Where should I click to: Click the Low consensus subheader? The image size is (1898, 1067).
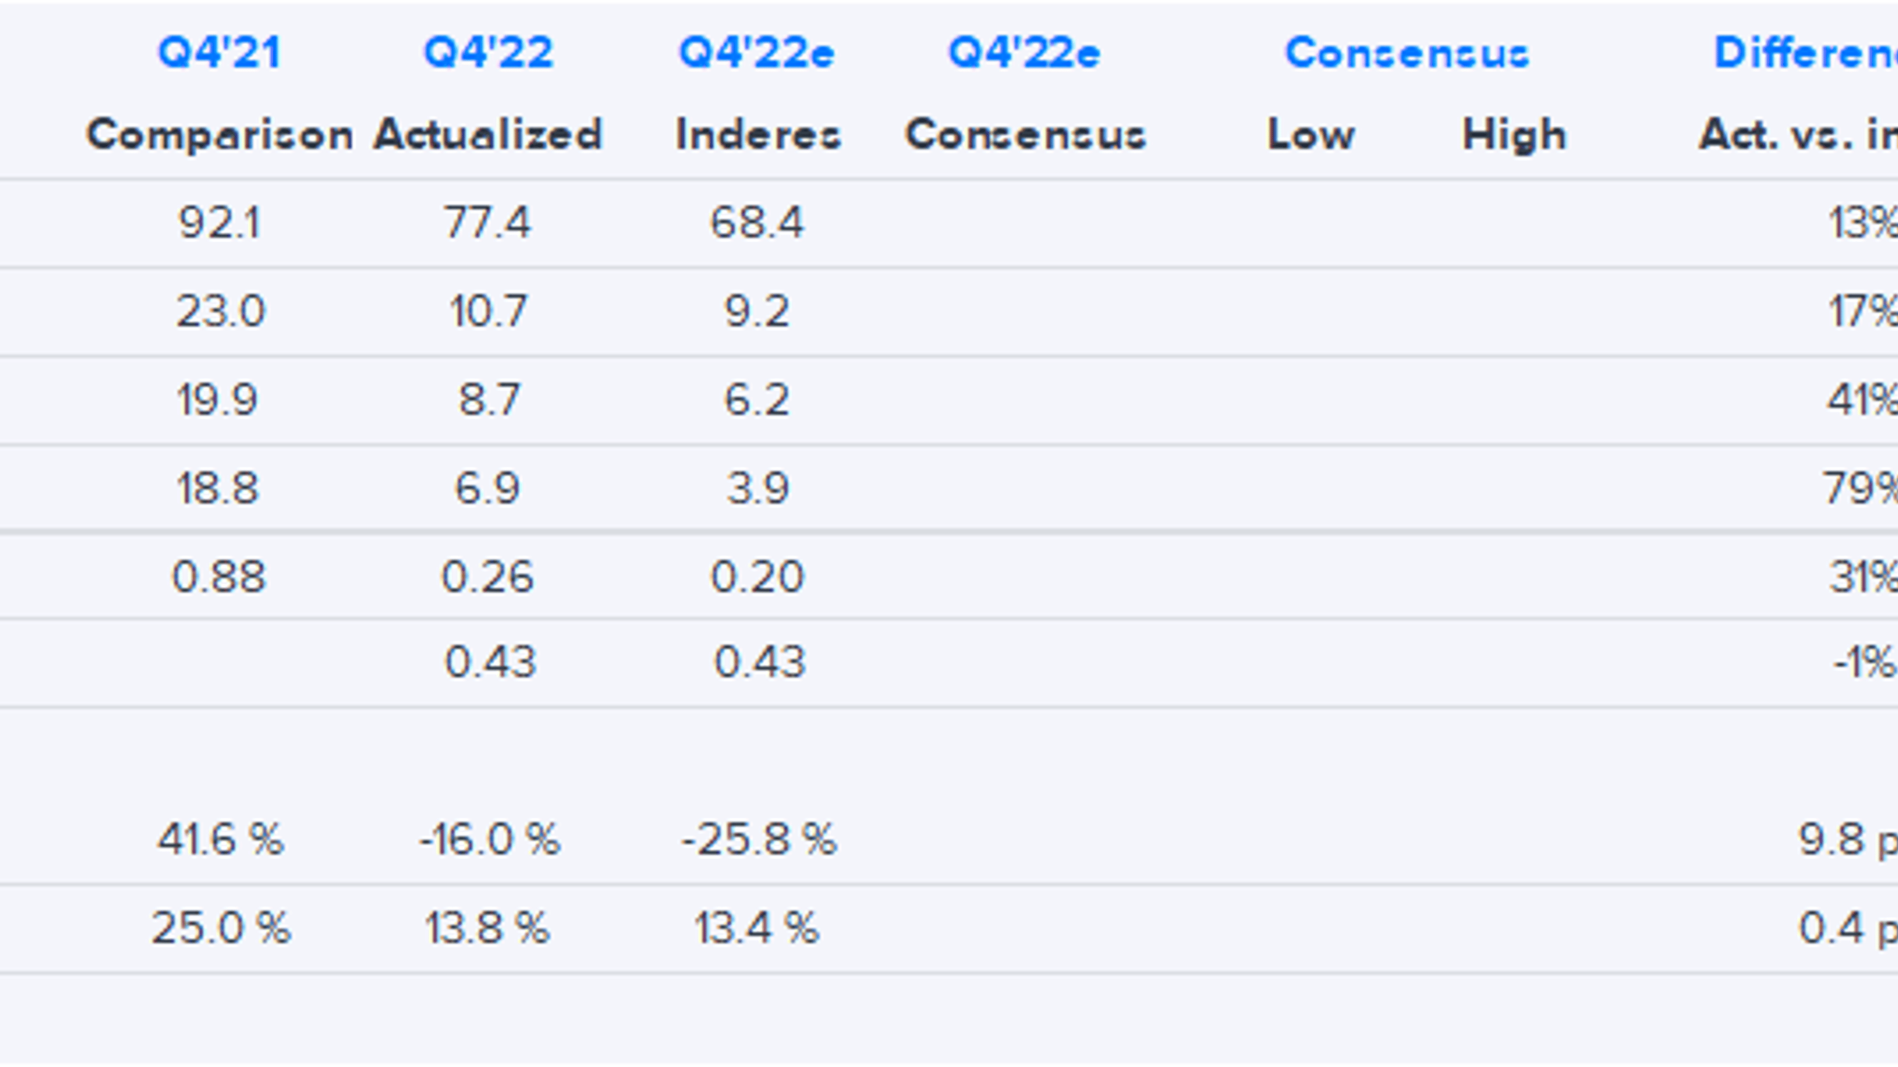[1311, 135]
